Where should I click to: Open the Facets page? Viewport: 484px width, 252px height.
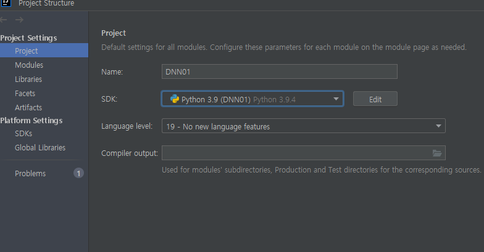tap(25, 94)
